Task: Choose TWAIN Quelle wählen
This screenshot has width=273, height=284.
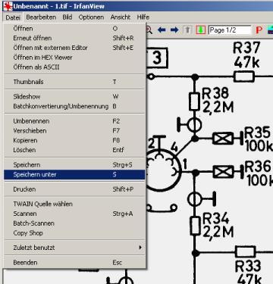Action: [x=74, y=204]
